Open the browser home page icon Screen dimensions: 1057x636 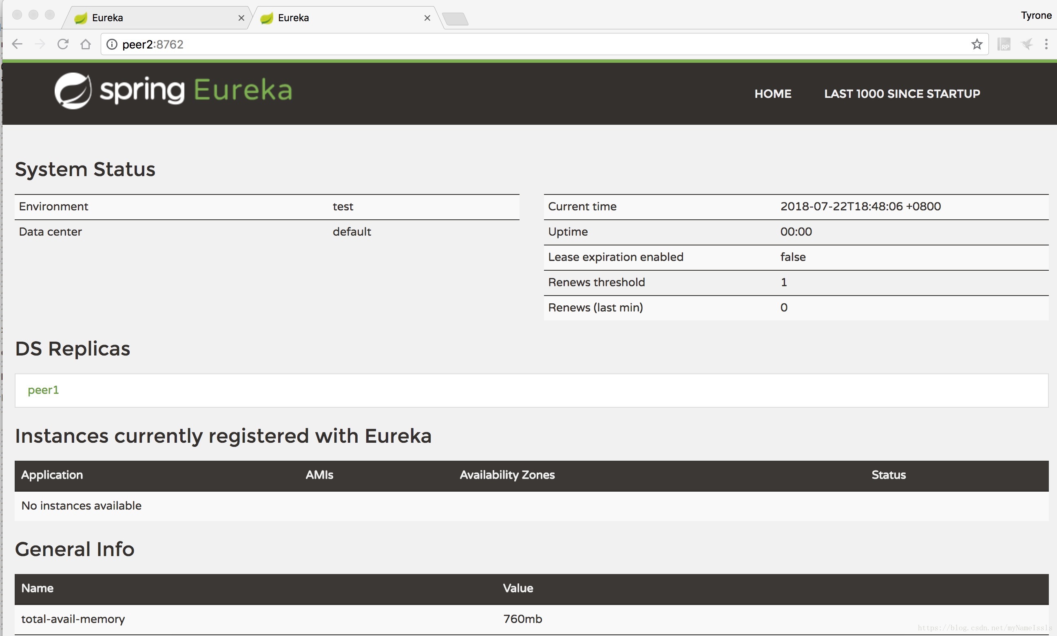tap(86, 44)
